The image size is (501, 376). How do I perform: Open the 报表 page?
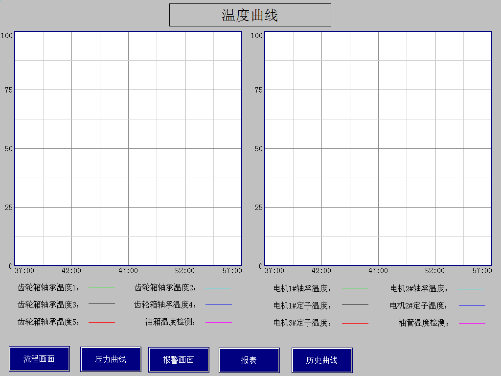249,360
